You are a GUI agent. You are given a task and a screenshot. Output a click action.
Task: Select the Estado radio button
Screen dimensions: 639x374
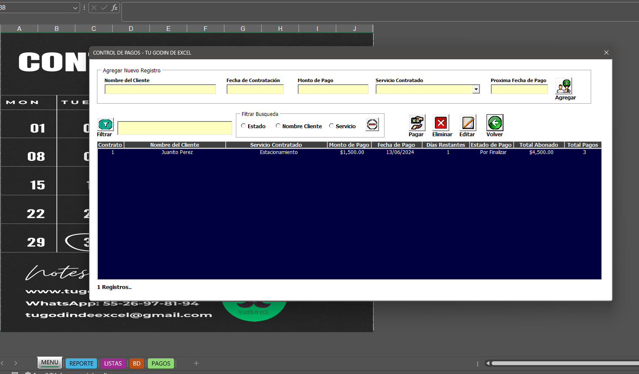[243, 126]
